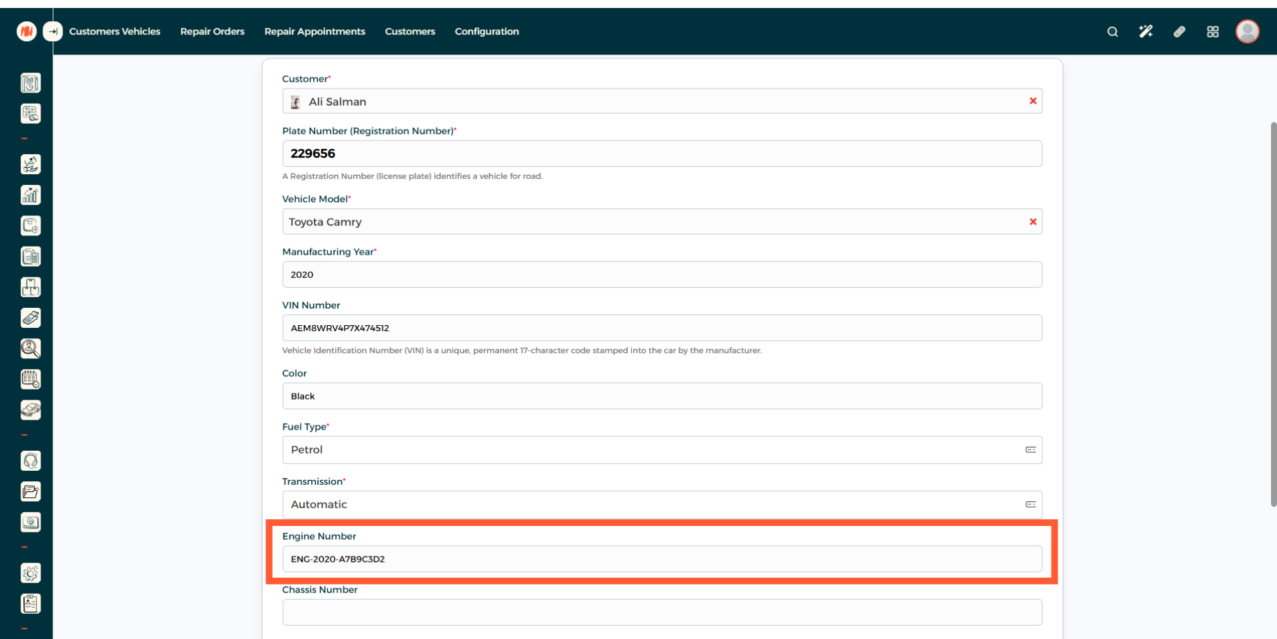This screenshot has width=1277, height=639.
Task: Toggle the sidebar collapse arrow button
Action: click(53, 31)
